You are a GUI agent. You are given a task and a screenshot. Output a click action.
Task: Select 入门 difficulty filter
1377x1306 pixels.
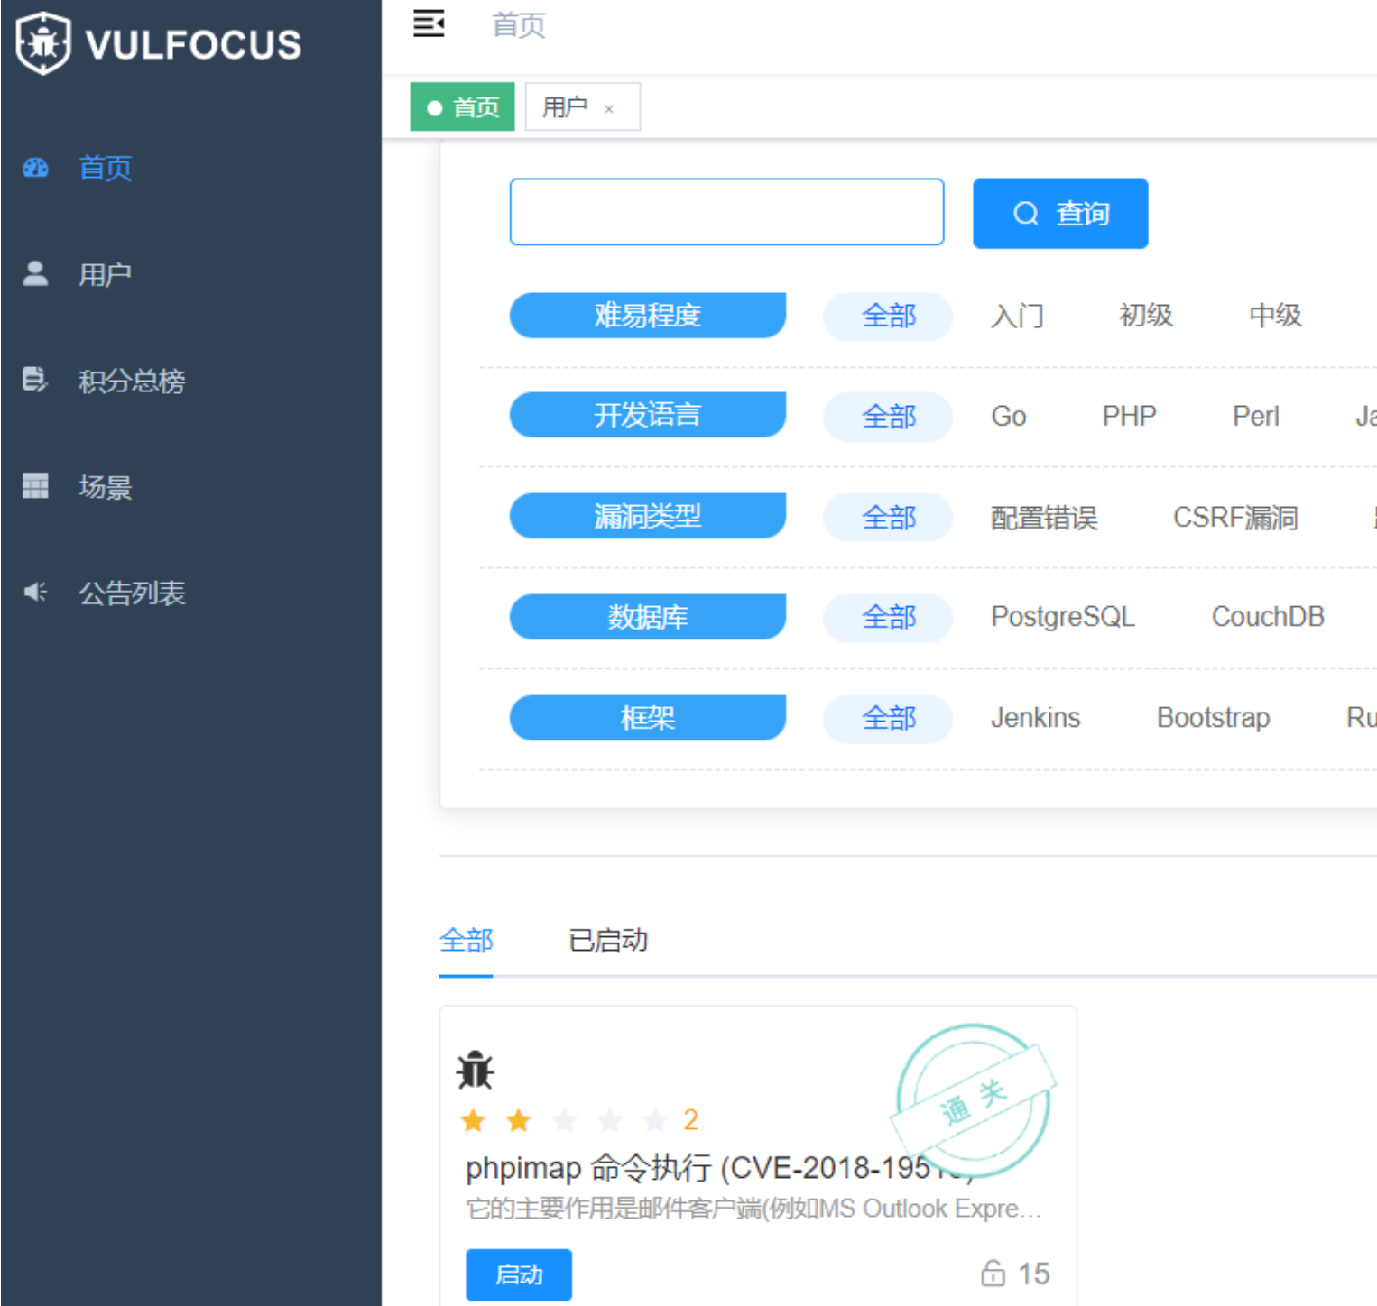(x=1017, y=317)
